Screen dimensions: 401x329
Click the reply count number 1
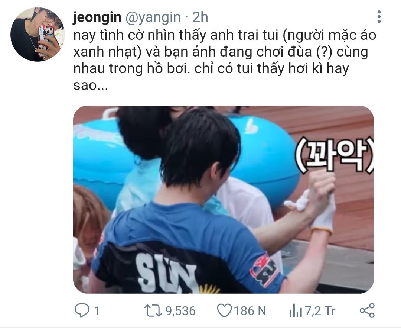(97, 311)
